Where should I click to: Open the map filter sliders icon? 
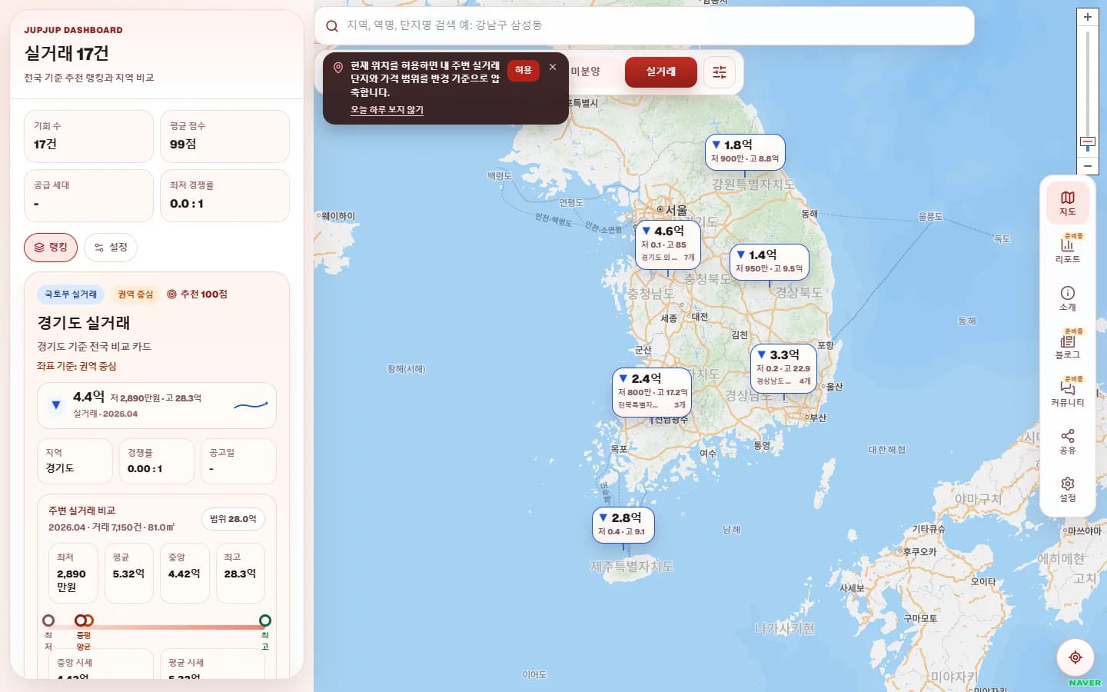click(720, 72)
